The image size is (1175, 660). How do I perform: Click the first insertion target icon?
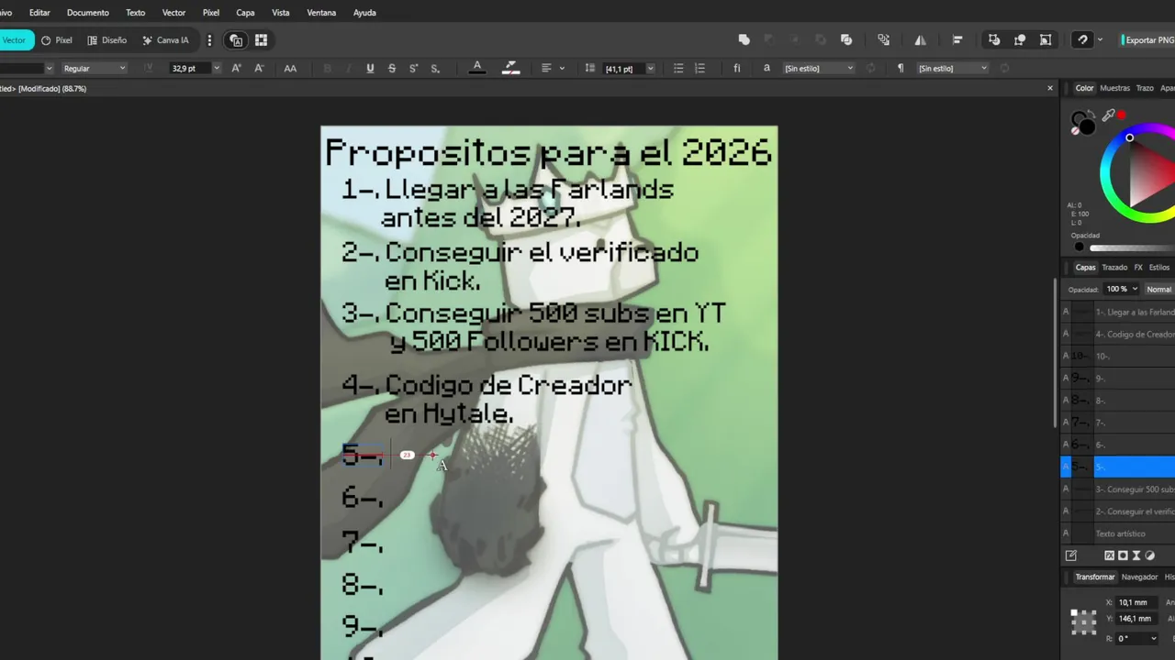[x=994, y=40]
